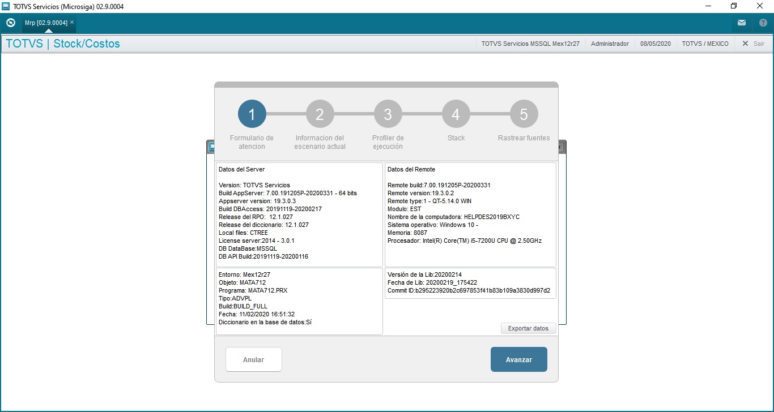Click the Sair exit button

click(753, 44)
